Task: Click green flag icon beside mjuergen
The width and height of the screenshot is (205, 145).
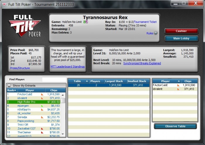Action: coord(42,106)
